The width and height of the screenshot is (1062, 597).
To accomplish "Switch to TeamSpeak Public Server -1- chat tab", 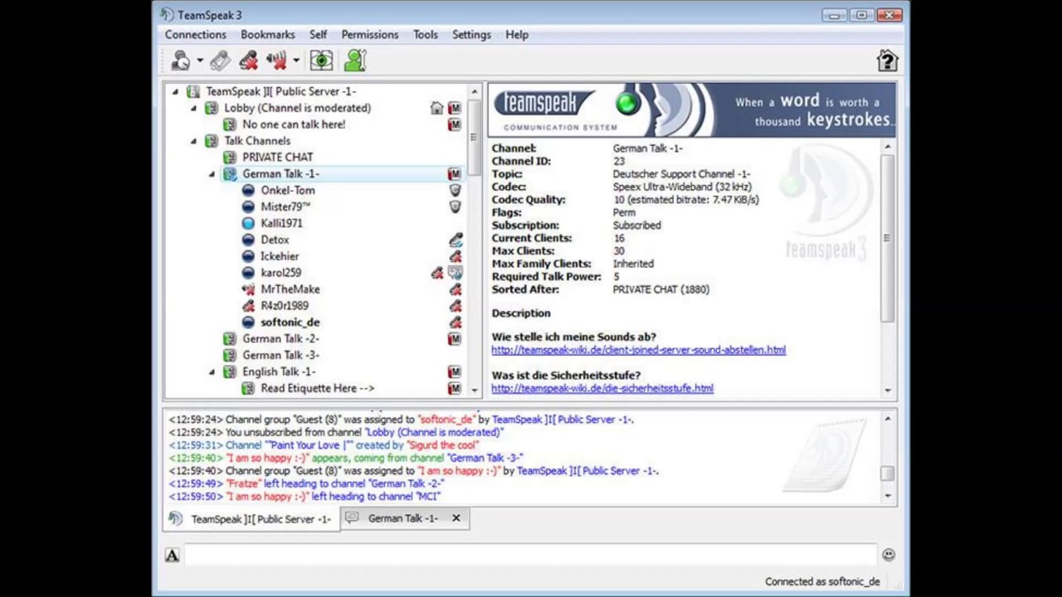I will [x=251, y=519].
